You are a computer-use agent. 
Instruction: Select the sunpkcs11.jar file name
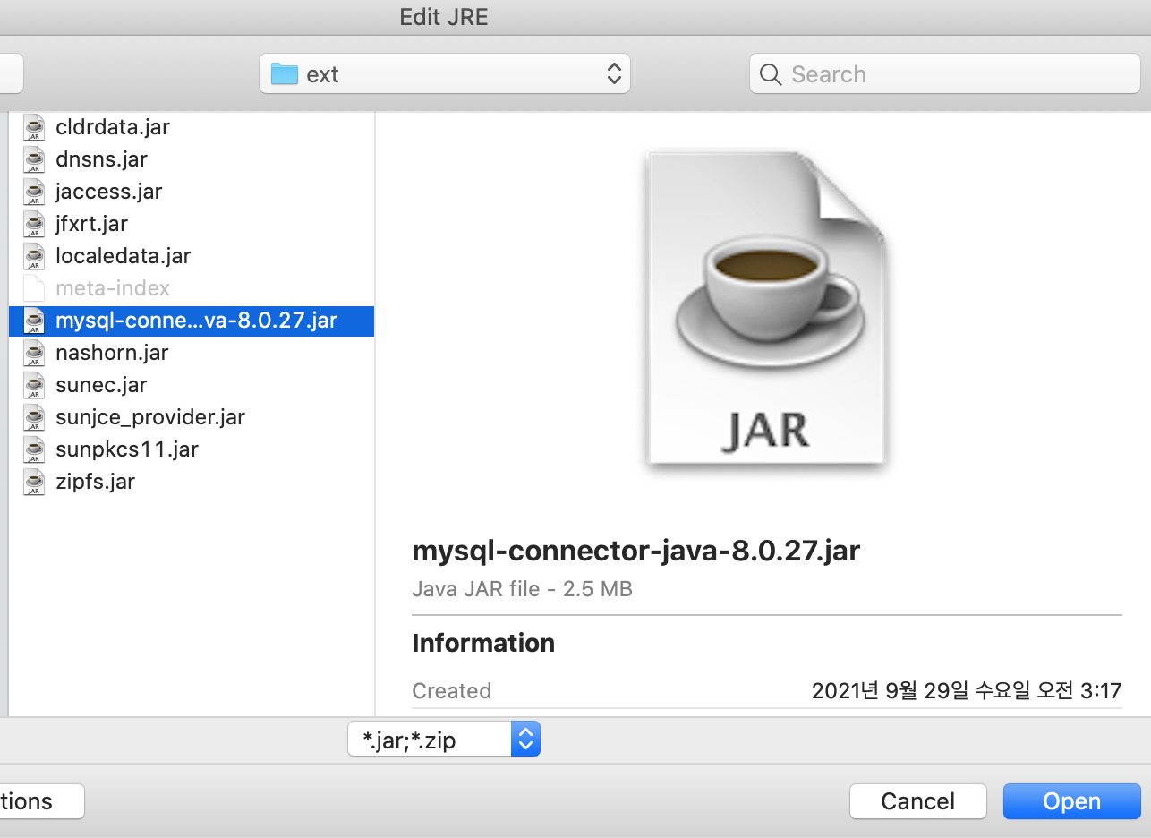[x=127, y=449]
